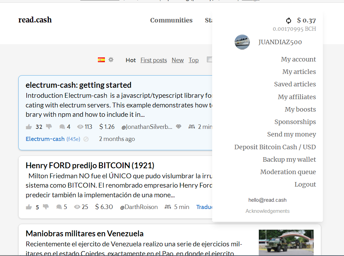This screenshot has width=344, height=256.
Task: Open My account from the menu
Action: 298,59
